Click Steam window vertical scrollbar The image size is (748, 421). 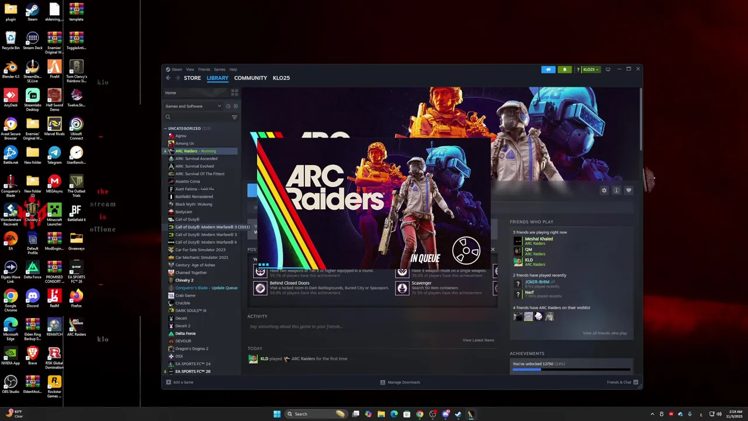(x=641, y=120)
